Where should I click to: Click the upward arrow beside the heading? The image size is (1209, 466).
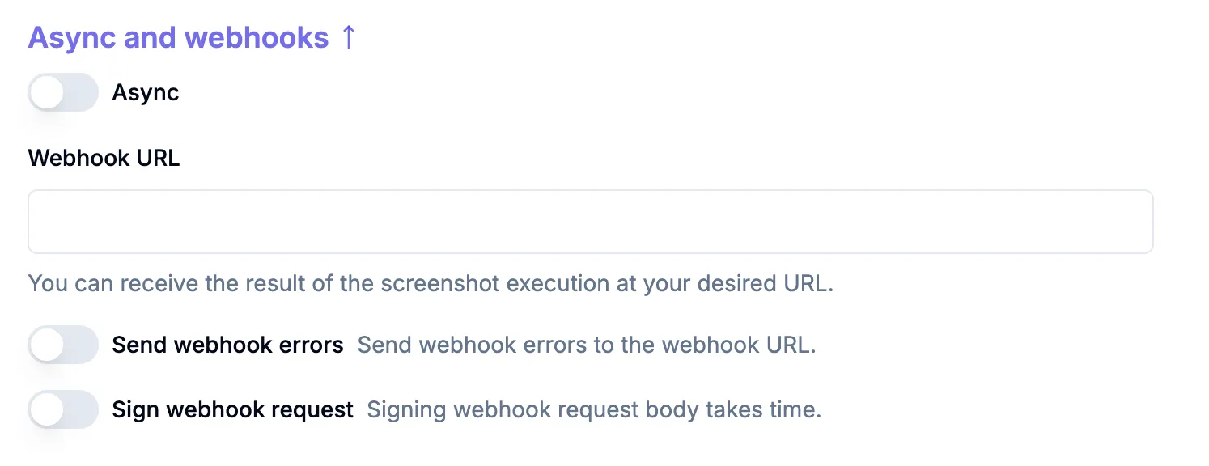(x=349, y=37)
